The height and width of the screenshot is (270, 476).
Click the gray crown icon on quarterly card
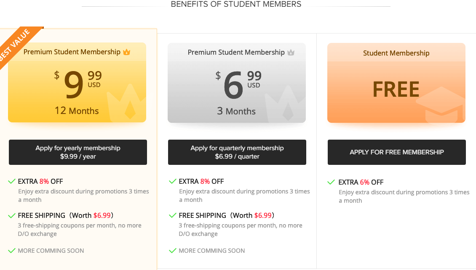[x=291, y=53]
